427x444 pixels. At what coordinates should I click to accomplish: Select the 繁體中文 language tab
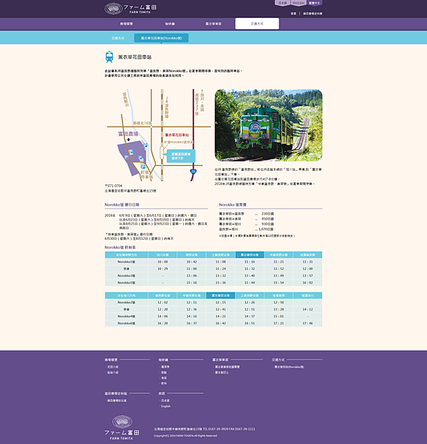(315, 3)
